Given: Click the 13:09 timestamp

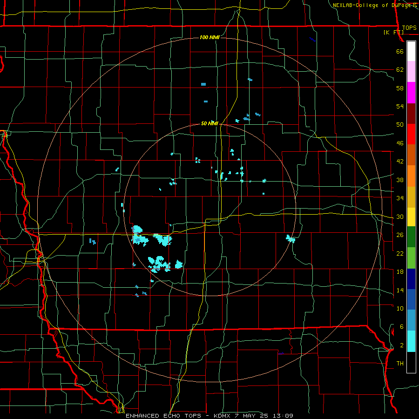Looking at the screenshot, I should [283, 416].
